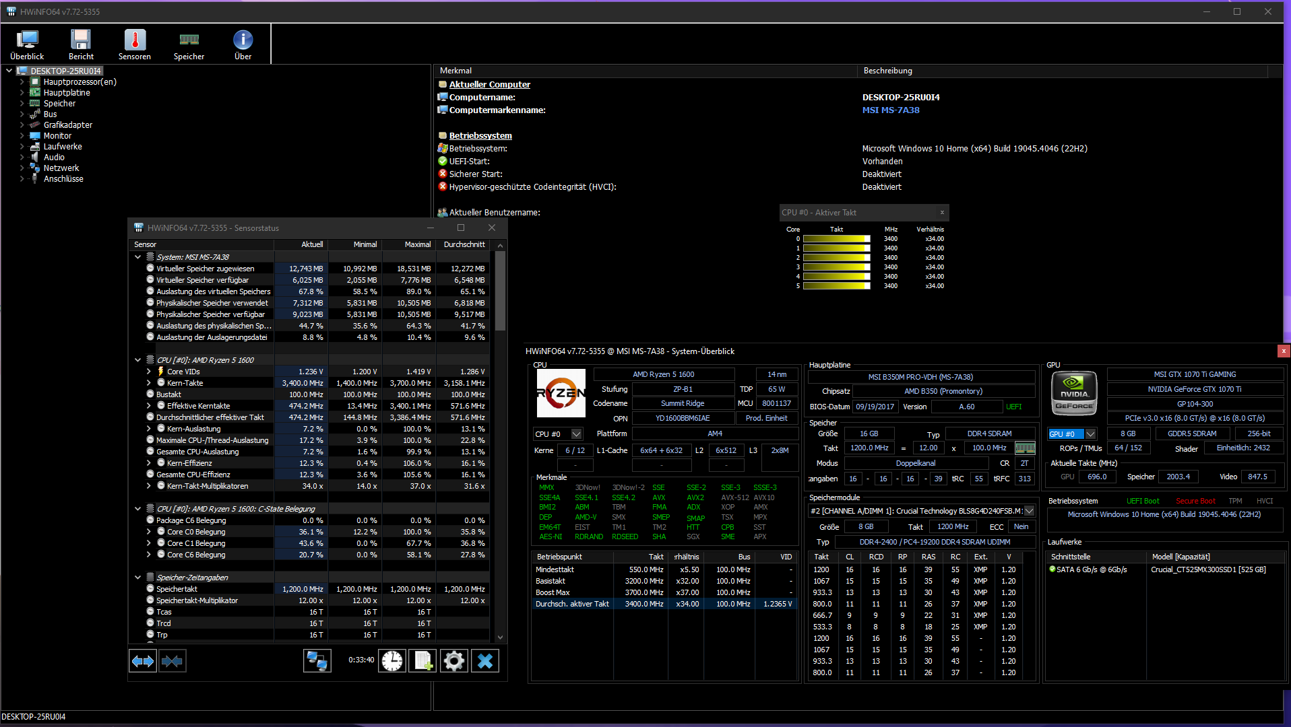This screenshot has width=1291, height=727.
Task: Click the Betriebssystem heading link
Action: coord(480,135)
